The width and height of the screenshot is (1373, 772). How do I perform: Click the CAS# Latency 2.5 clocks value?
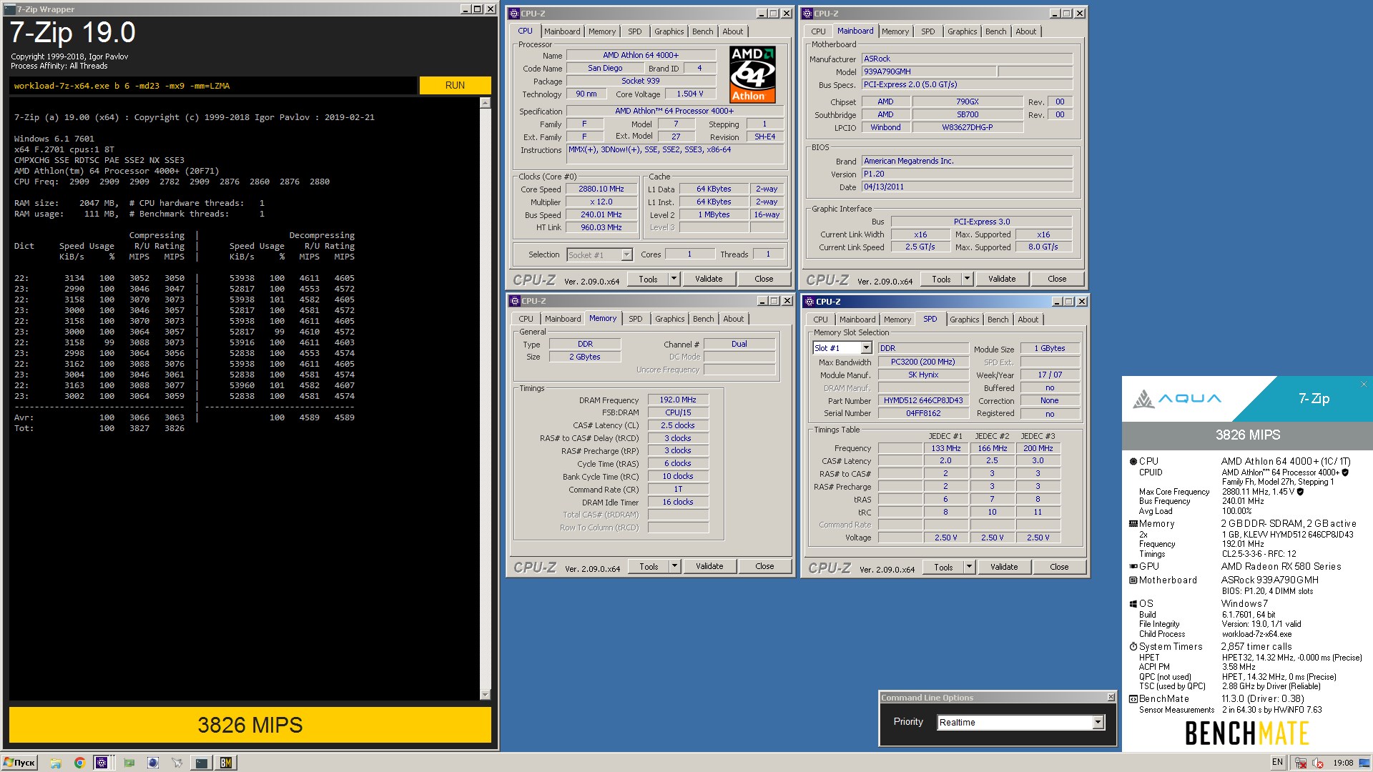(x=678, y=425)
